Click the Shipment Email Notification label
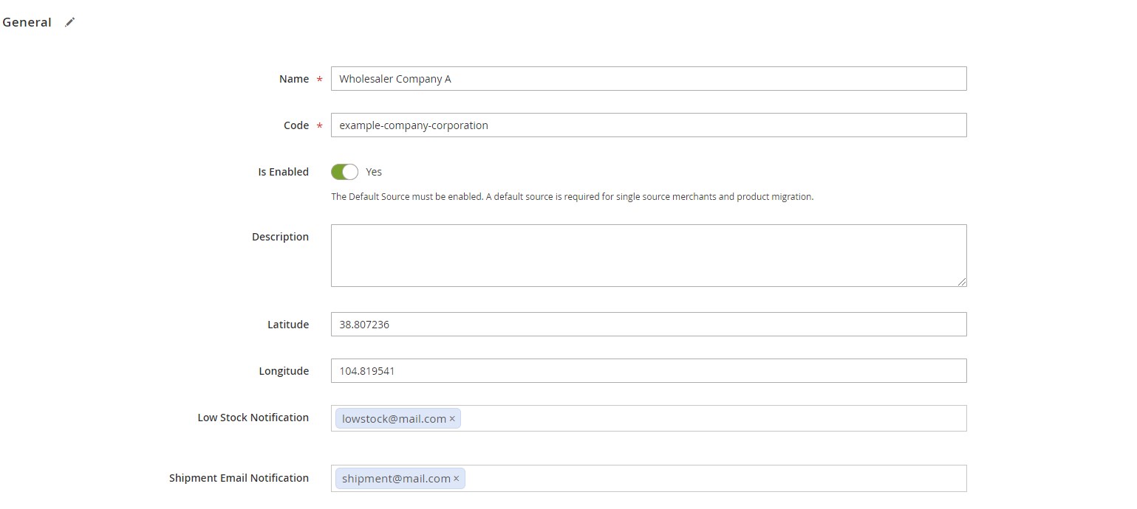 coord(239,478)
